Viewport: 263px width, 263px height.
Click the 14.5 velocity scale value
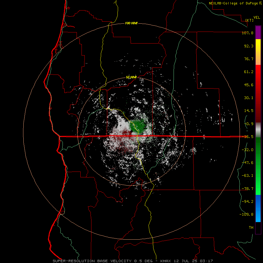coord(249,111)
